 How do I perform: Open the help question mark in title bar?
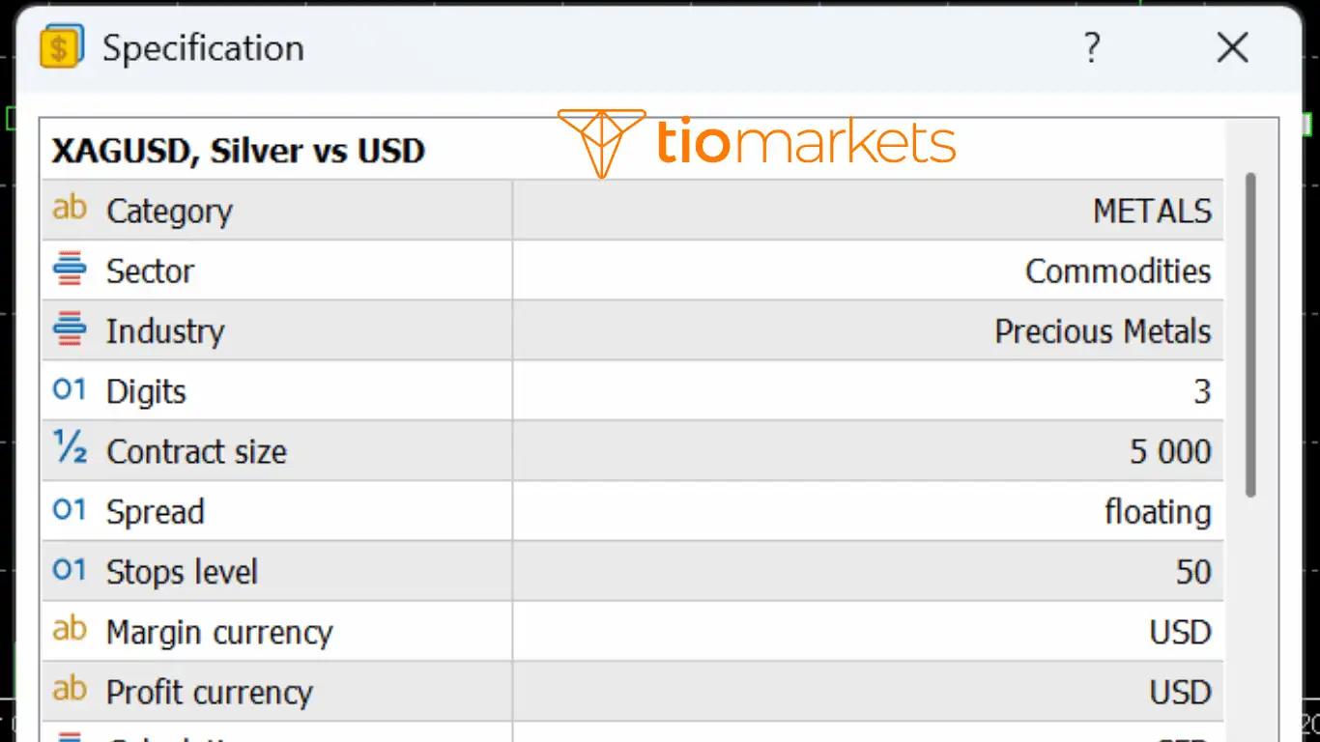point(1091,46)
